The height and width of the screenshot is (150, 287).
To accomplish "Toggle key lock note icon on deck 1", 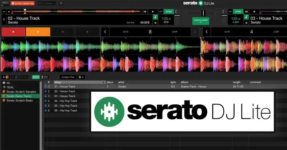I will [x=155, y=17].
